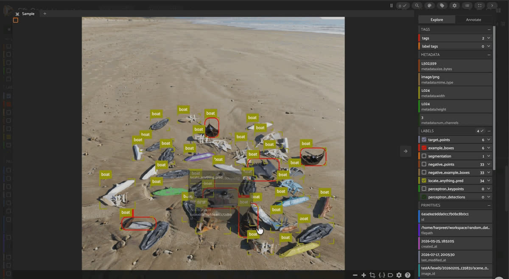Expand the tags row chevron
The width and height of the screenshot is (509, 279).
point(489,38)
